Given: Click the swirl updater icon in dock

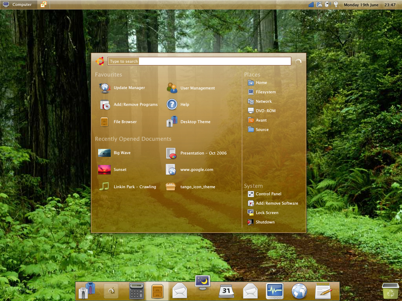Looking at the screenshot, I should (x=111, y=291).
